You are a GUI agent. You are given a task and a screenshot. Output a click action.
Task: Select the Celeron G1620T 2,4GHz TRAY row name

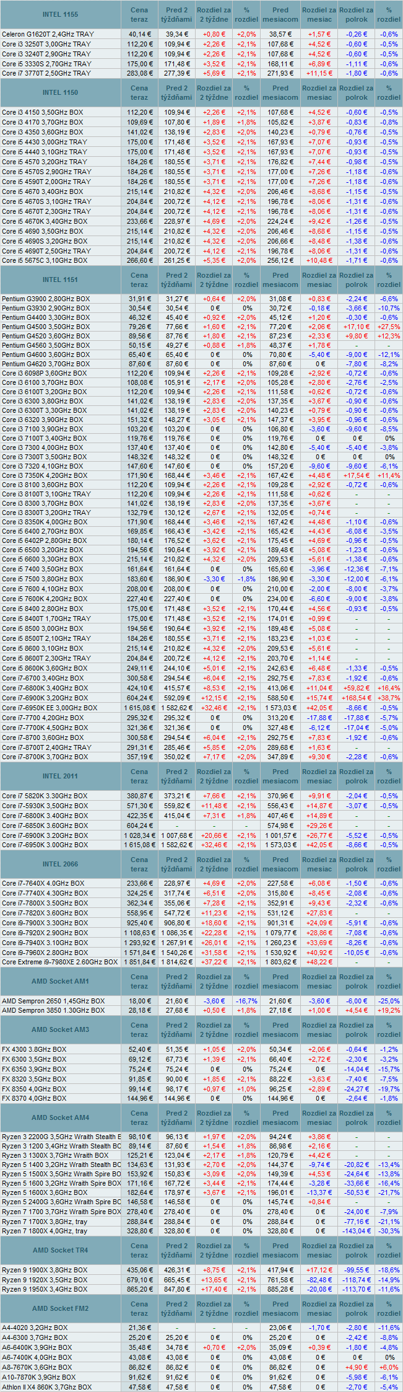pyautogui.click(x=46, y=34)
